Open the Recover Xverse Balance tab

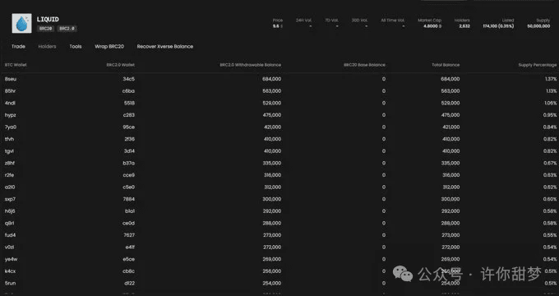pyautogui.click(x=165, y=46)
